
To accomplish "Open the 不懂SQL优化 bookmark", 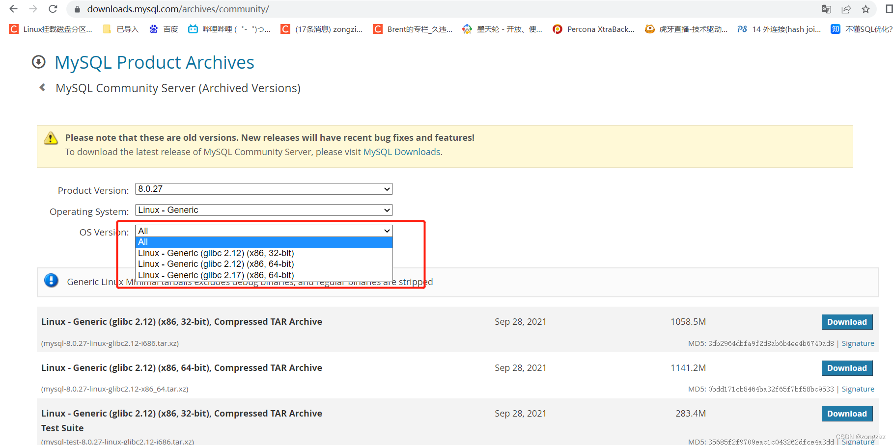I will [862, 29].
